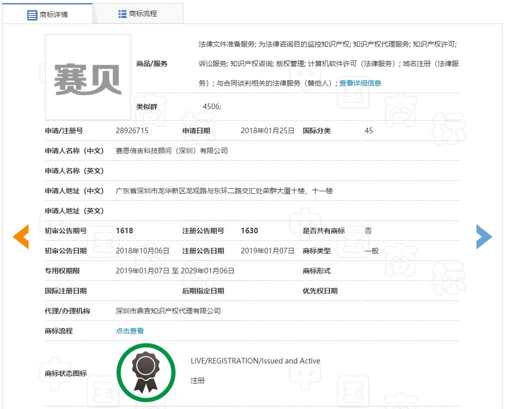This screenshot has width=505, height=409.
Task: Open the 查看详细信息 link
Action: (x=360, y=83)
